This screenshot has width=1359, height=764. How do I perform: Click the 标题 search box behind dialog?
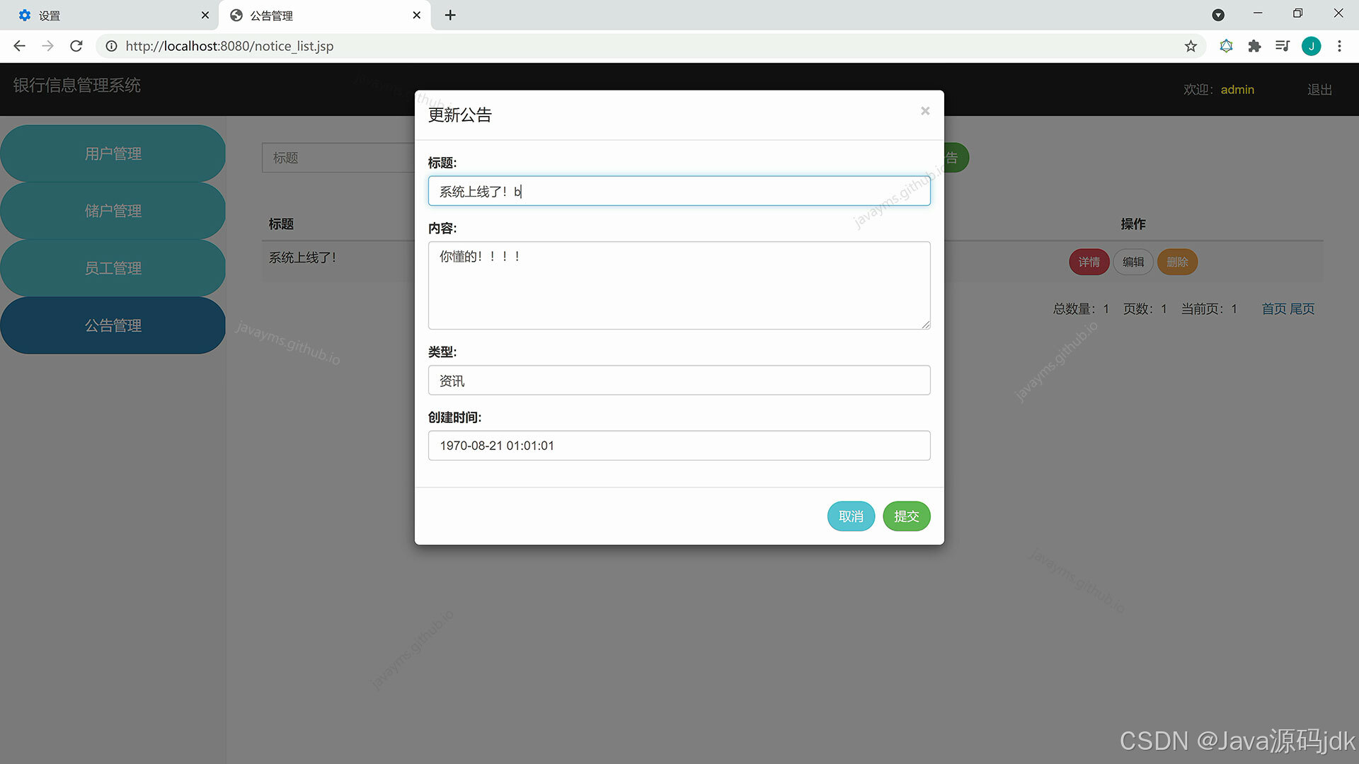338,158
